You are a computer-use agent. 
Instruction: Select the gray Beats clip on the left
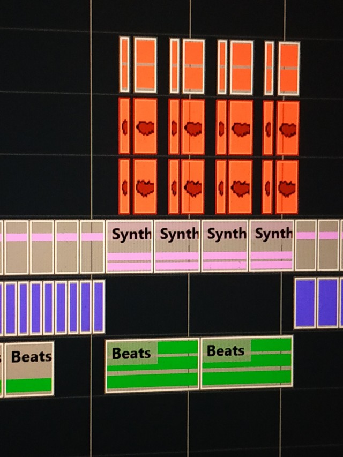[x=29, y=369]
